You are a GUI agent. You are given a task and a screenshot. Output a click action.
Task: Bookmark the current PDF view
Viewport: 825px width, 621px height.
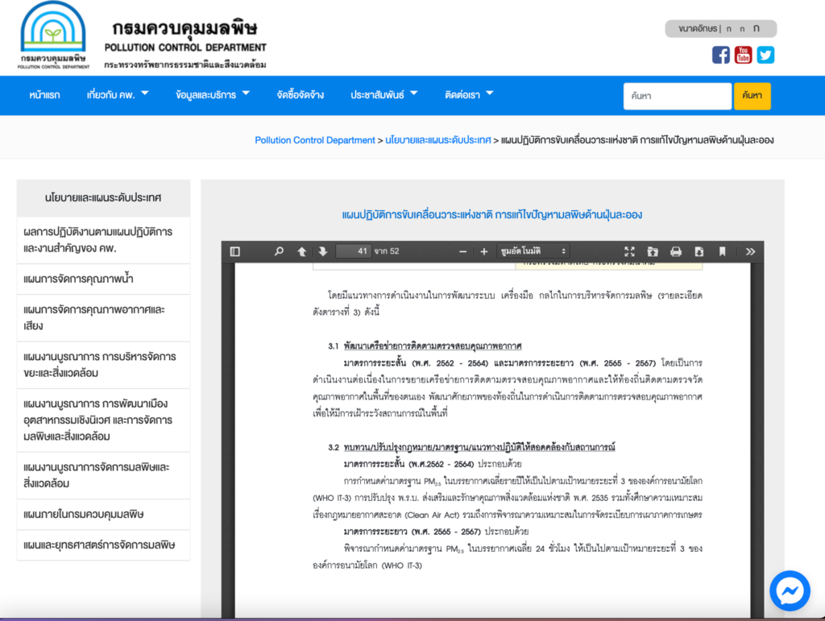[723, 251]
